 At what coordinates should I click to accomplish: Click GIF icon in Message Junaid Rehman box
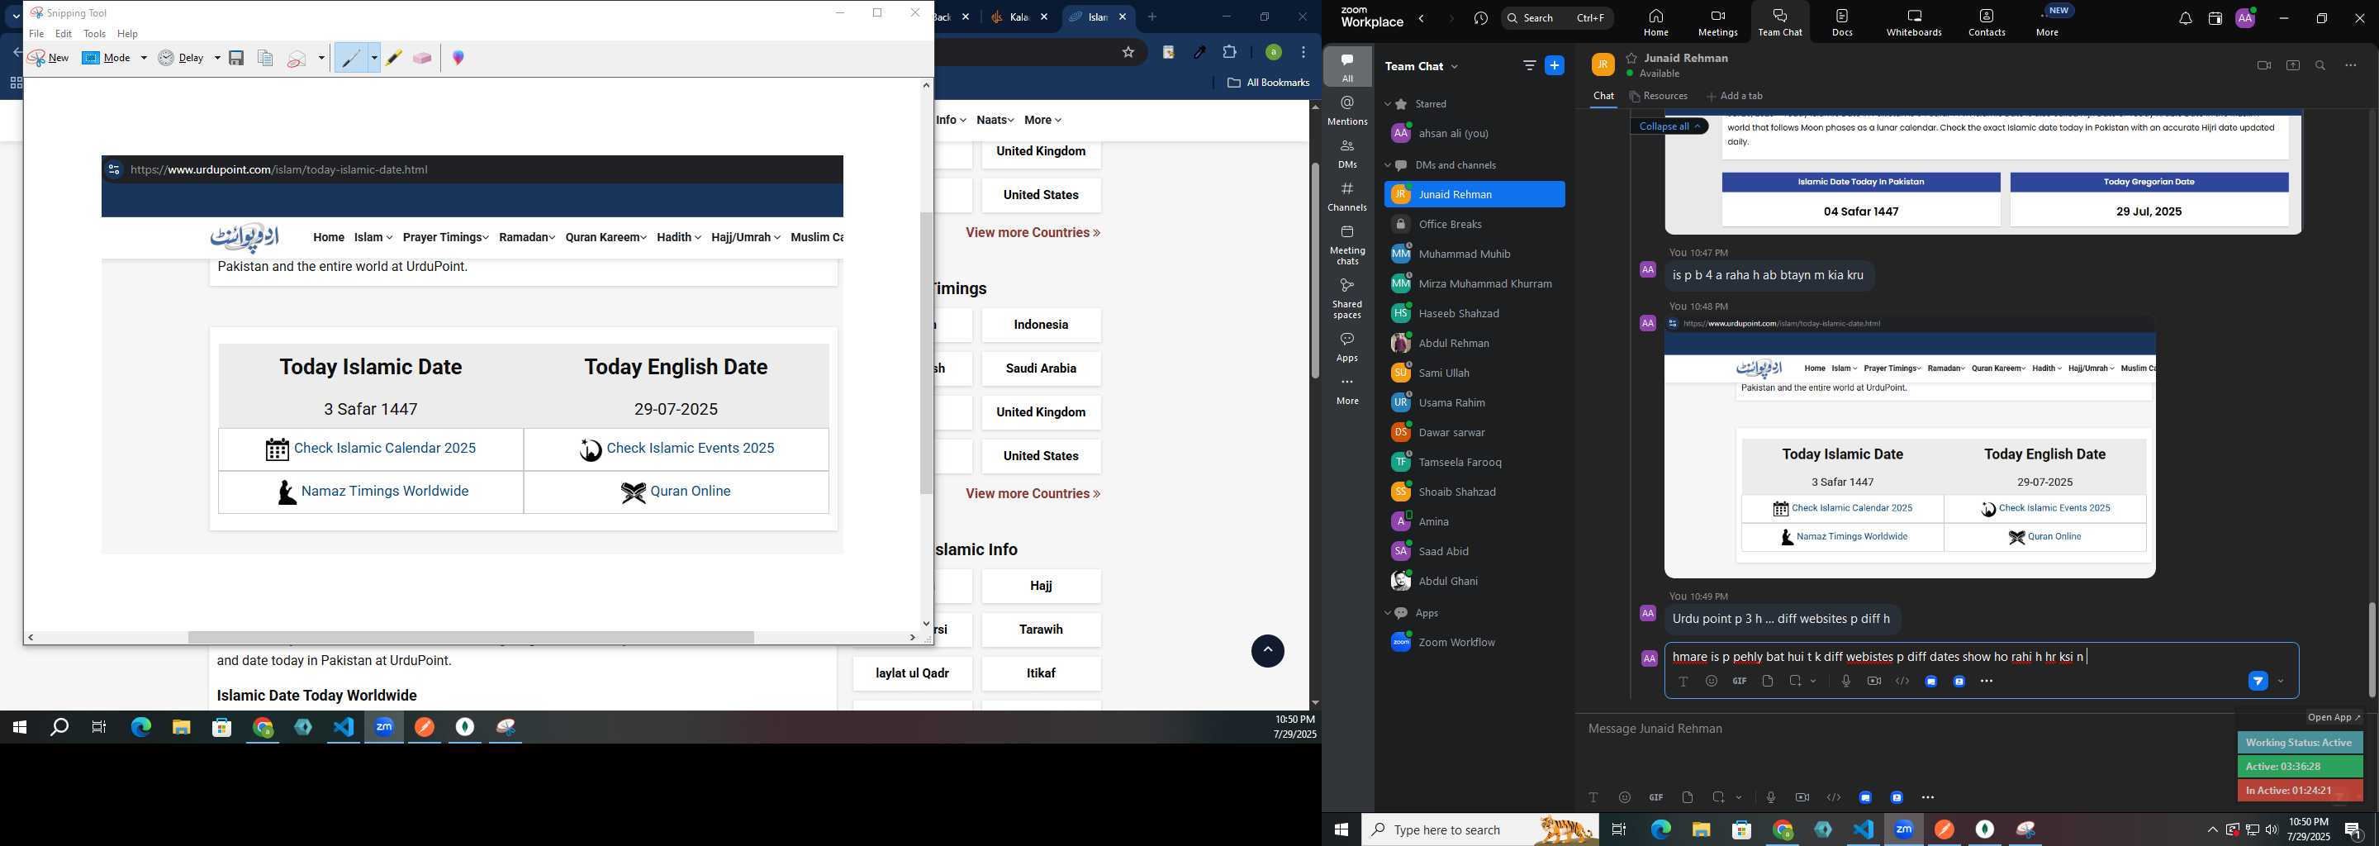(1656, 797)
